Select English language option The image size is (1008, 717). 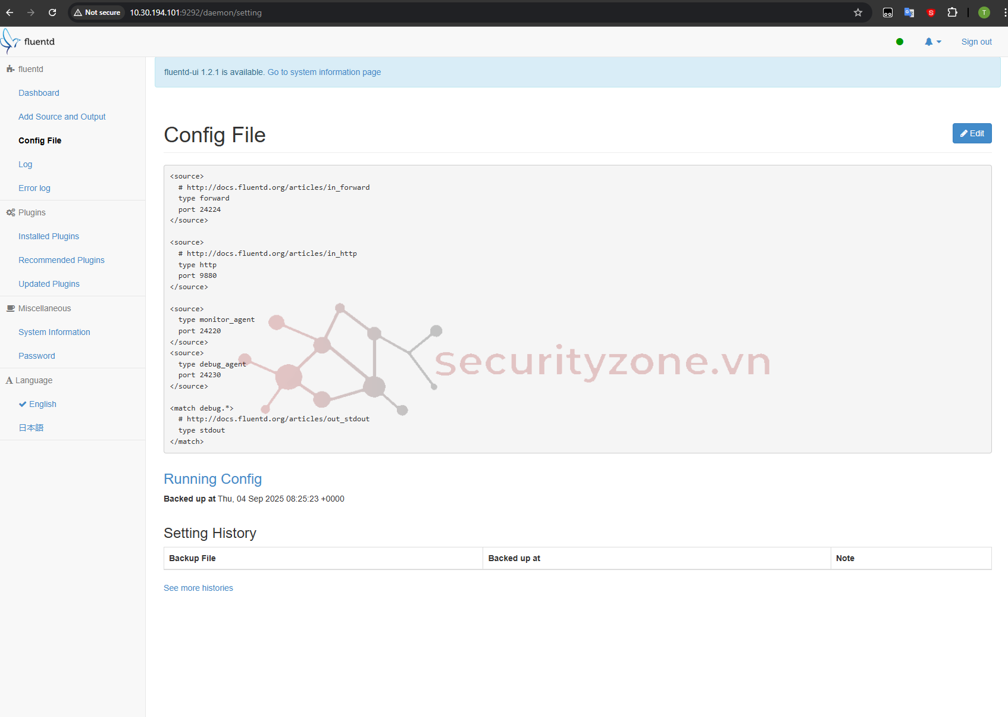click(37, 404)
